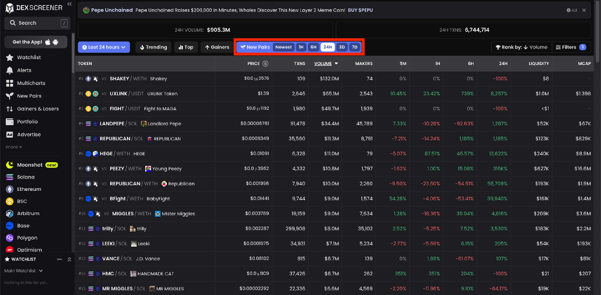Open Gainers & Losers arrows icon

(10, 108)
